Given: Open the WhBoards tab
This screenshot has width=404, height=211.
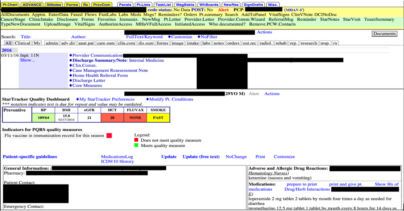Looking at the screenshot, I should (209, 5).
